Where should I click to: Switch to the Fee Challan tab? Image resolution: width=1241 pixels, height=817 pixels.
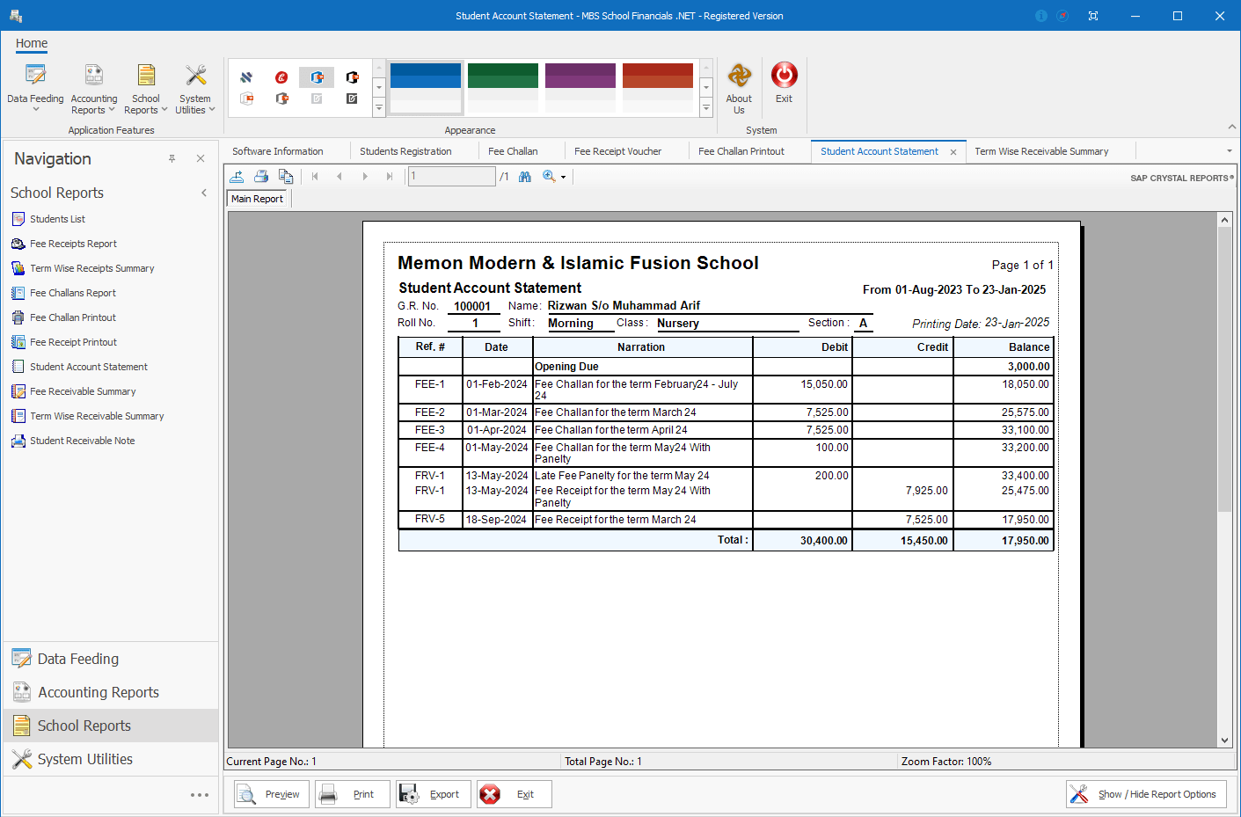point(513,151)
